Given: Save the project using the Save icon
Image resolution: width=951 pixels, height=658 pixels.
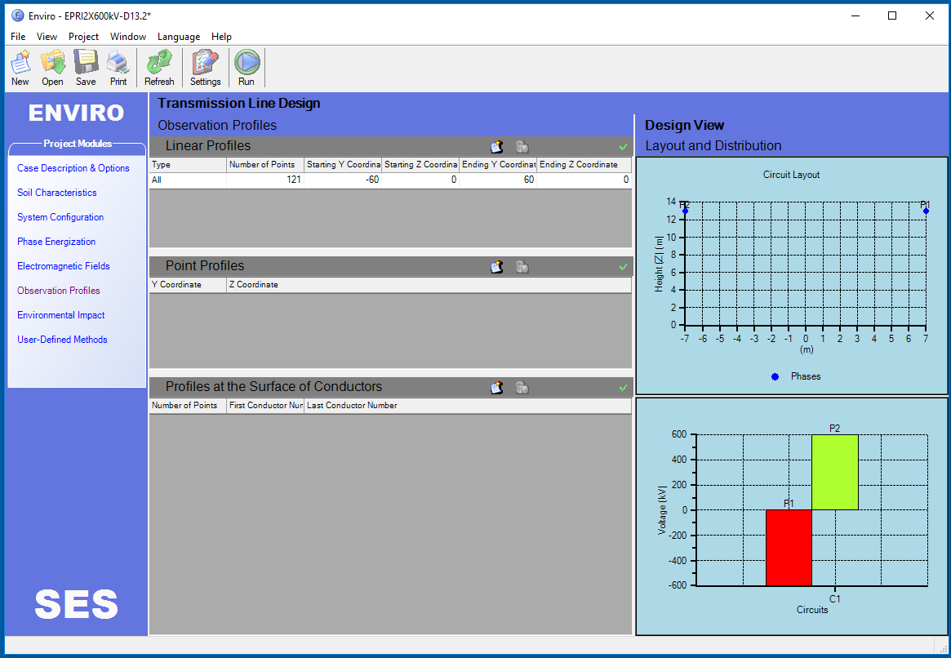Looking at the screenshot, I should pyautogui.click(x=86, y=66).
